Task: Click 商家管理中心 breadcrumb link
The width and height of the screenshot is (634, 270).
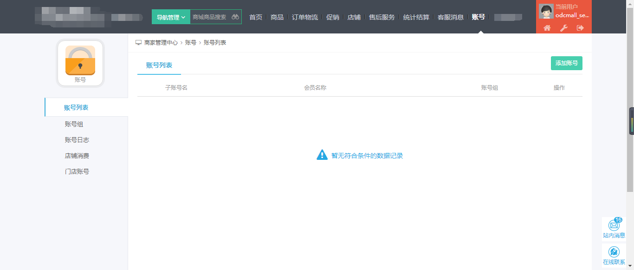Action: click(161, 42)
